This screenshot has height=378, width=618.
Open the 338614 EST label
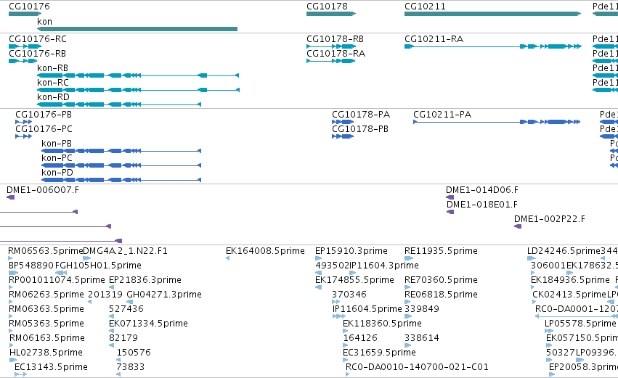coord(422,339)
